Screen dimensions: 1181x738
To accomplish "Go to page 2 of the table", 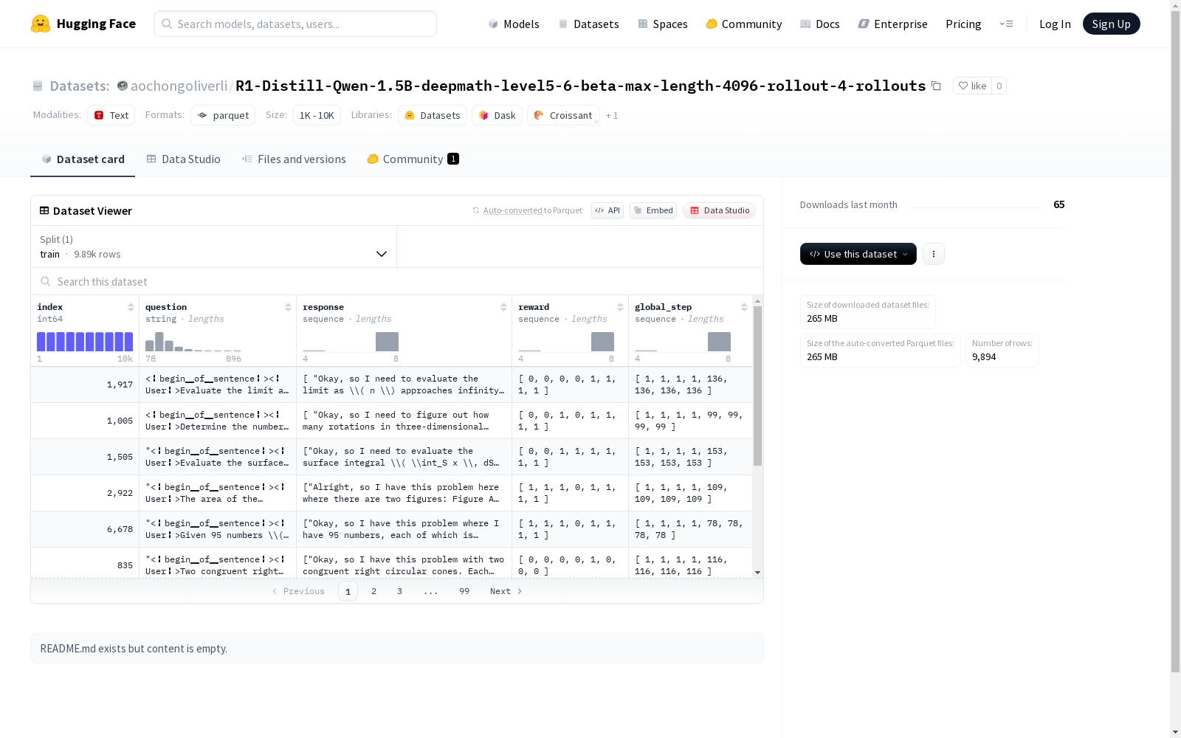I will point(374,591).
